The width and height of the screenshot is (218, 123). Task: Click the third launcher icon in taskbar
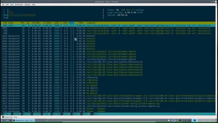(11, 121)
